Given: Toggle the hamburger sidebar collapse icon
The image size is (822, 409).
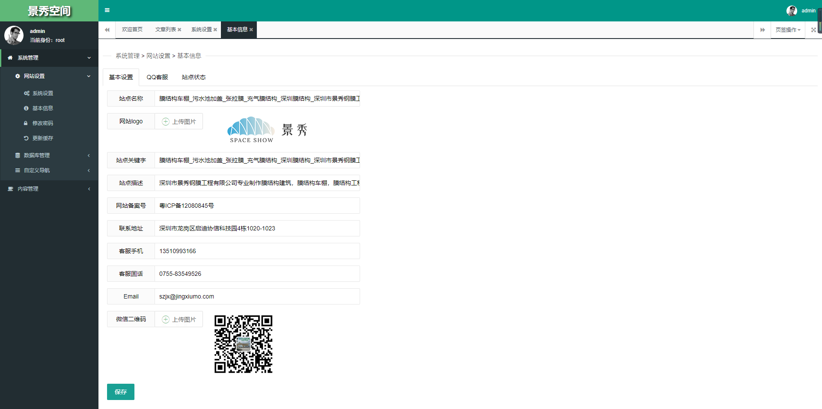Looking at the screenshot, I should [x=107, y=10].
